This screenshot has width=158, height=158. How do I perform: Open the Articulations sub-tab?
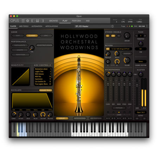click(x=52, y=26)
